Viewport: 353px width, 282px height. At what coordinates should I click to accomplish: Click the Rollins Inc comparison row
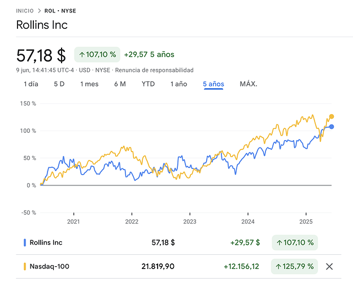178,242
